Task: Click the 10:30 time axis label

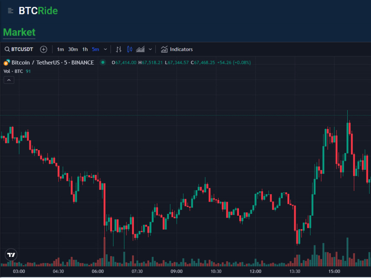Action: (216, 271)
